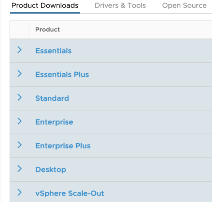The image size is (212, 202).
Task: Switch to the Open Source tab
Action: (x=184, y=6)
